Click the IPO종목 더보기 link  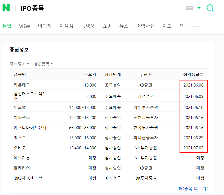pos(193,189)
